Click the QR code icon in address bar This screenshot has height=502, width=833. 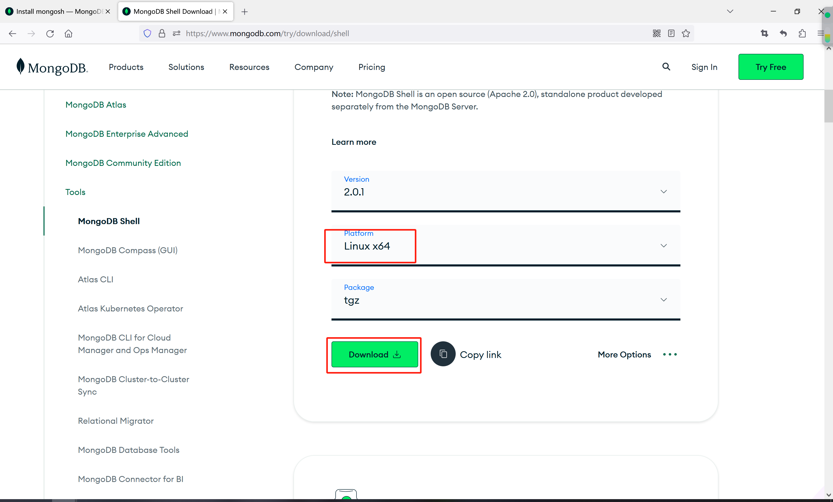656,34
